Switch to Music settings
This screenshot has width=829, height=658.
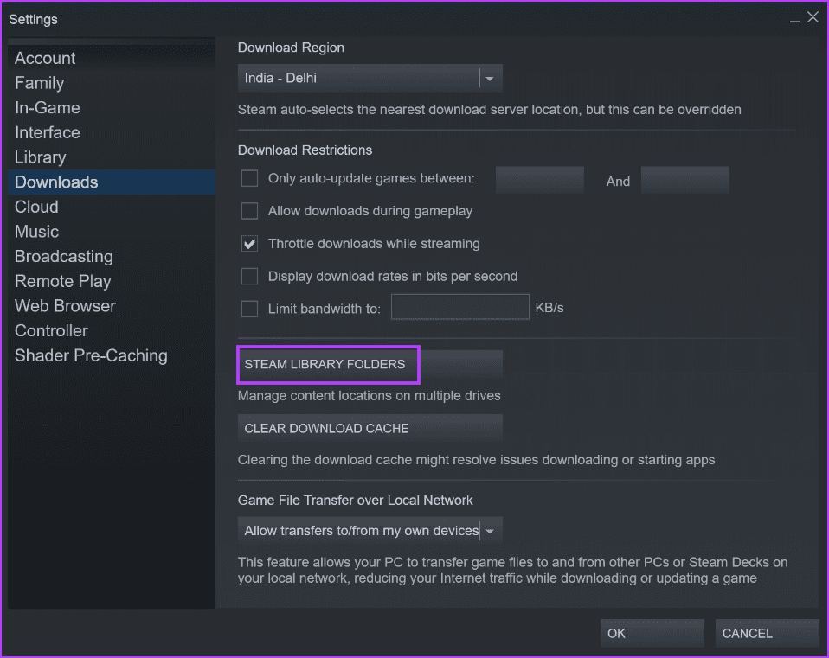pyautogui.click(x=111, y=232)
